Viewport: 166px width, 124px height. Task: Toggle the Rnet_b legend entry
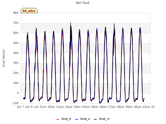point(64,119)
